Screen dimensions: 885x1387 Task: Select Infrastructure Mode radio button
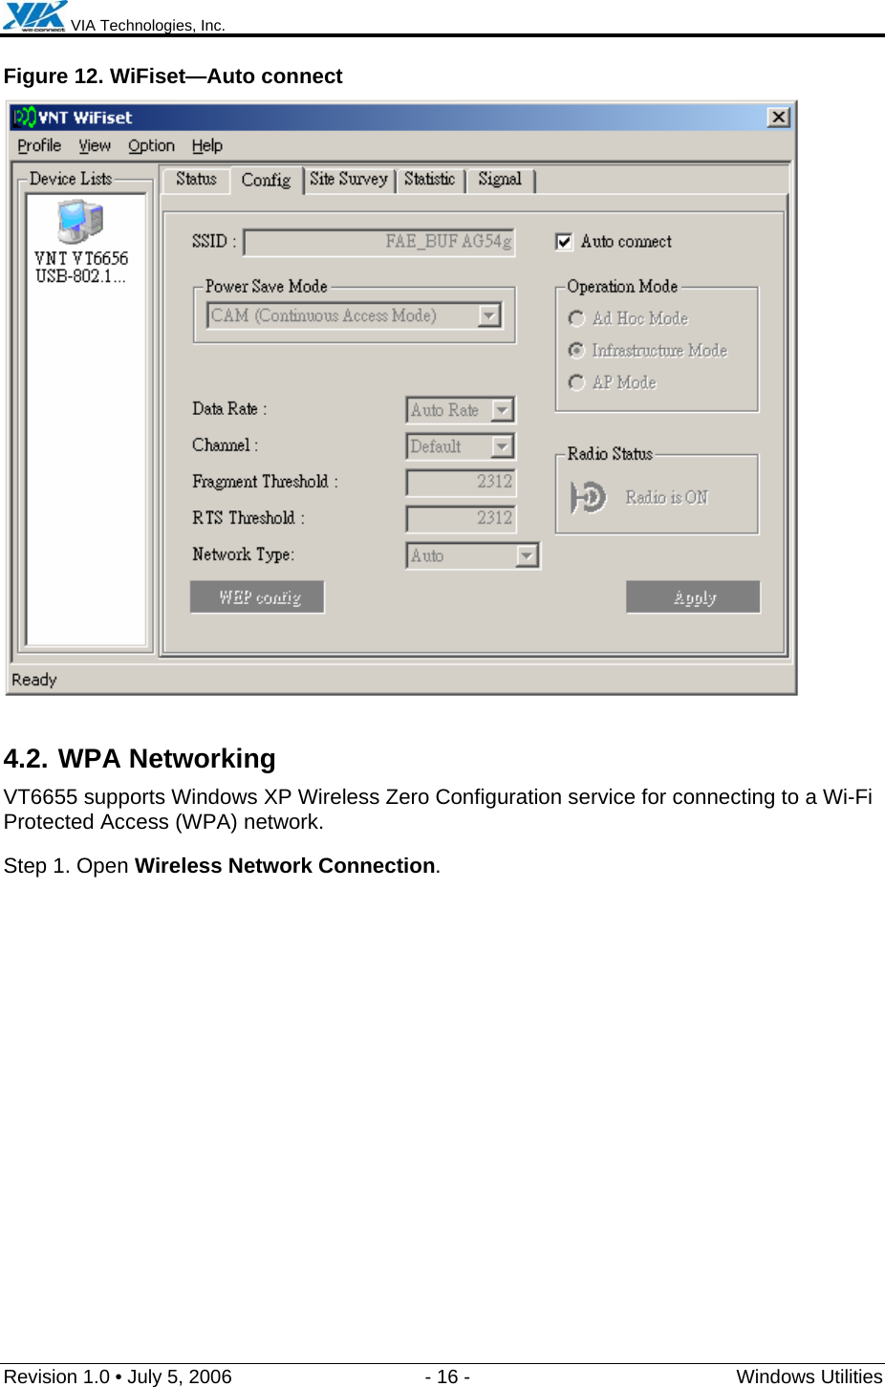point(576,351)
